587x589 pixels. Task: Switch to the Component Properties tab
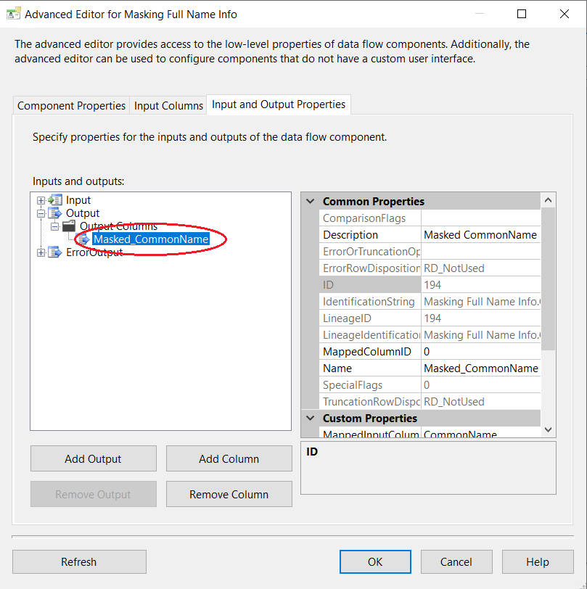coord(71,106)
